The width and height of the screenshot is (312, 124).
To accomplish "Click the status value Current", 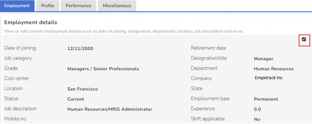I will (76, 99).
